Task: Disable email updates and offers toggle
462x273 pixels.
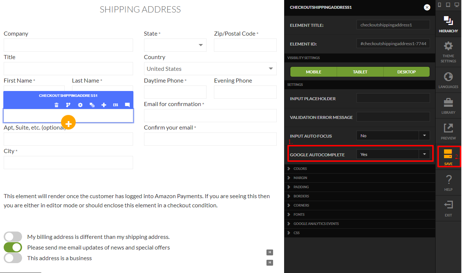Action: pos(13,247)
